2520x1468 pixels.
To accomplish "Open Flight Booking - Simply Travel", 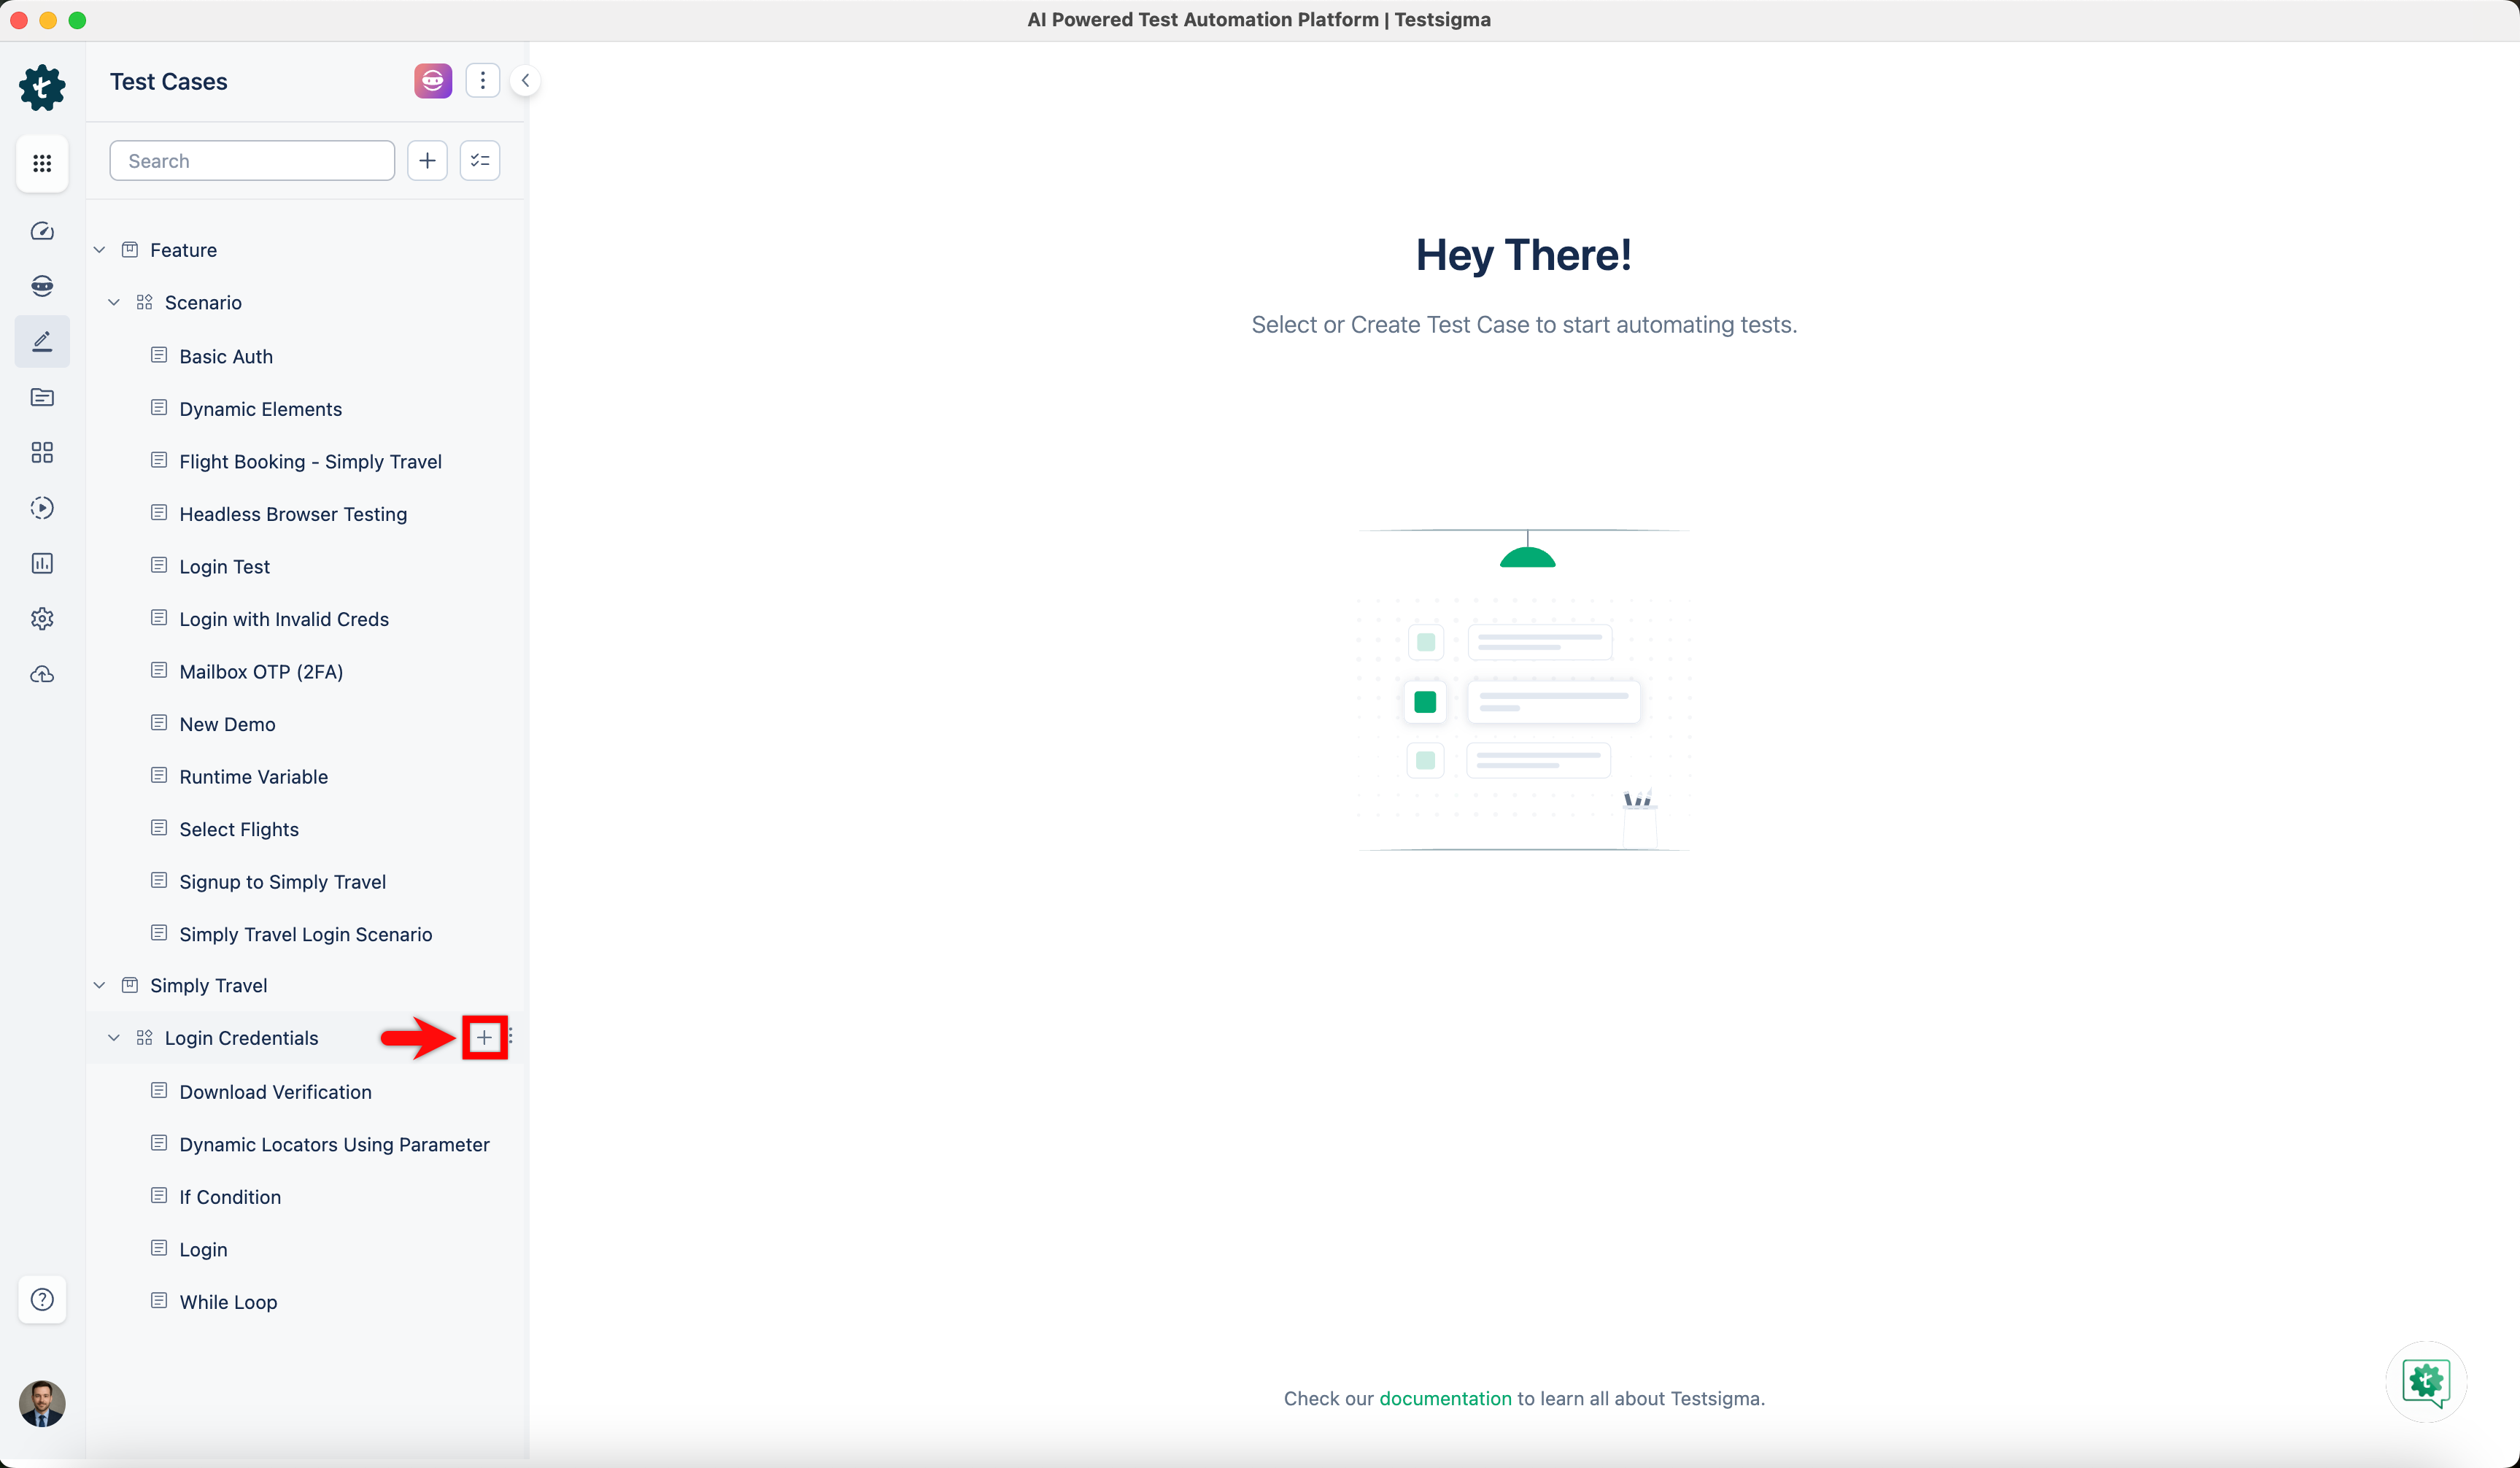I will [x=311, y=462].
